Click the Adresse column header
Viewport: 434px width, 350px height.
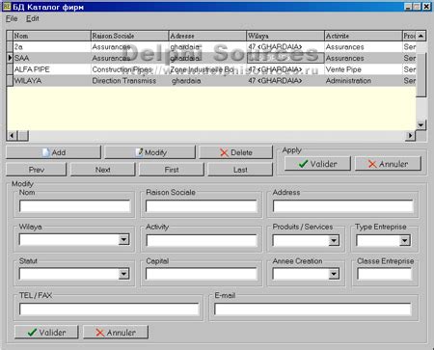click(x=207, y=36)
